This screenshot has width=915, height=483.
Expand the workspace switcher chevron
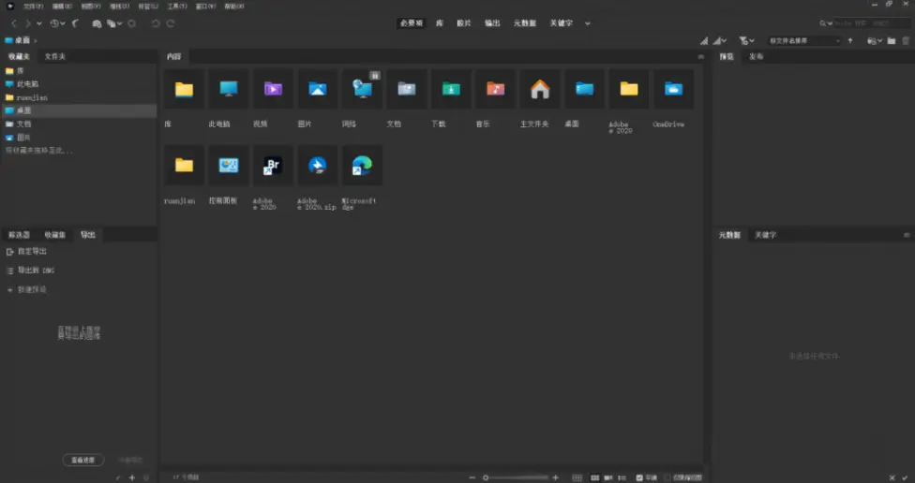[x=588, y=24]
